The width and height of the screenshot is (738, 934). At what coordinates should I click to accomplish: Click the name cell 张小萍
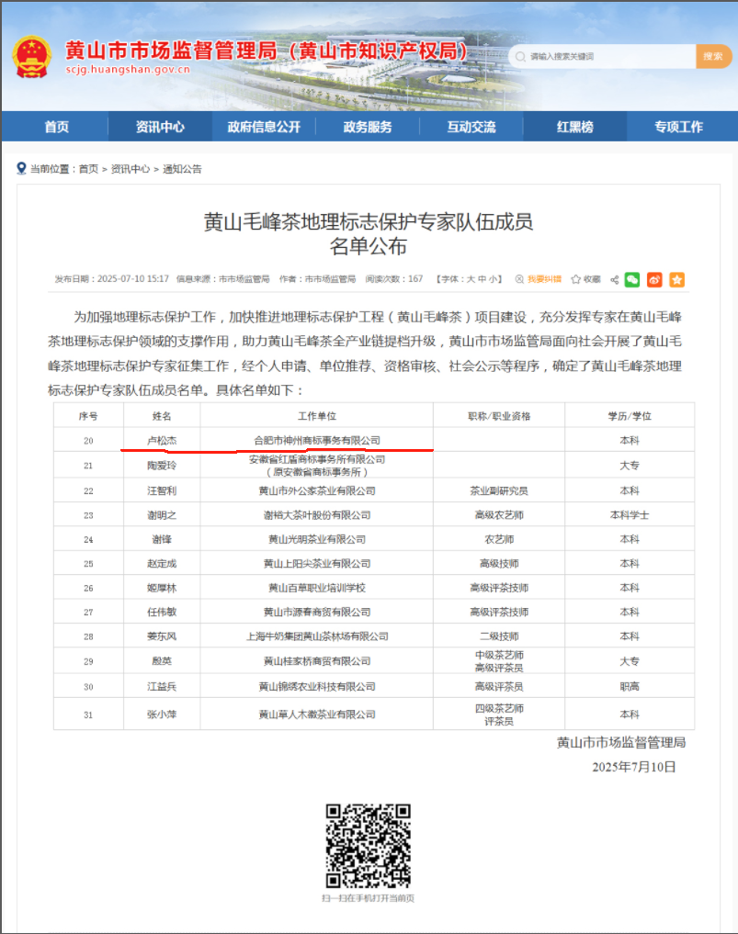(x=162, y=715)
